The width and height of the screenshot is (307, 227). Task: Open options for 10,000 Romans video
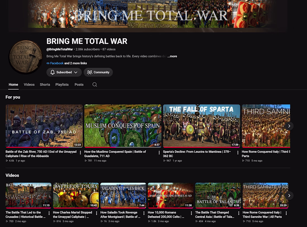(191, 213)
